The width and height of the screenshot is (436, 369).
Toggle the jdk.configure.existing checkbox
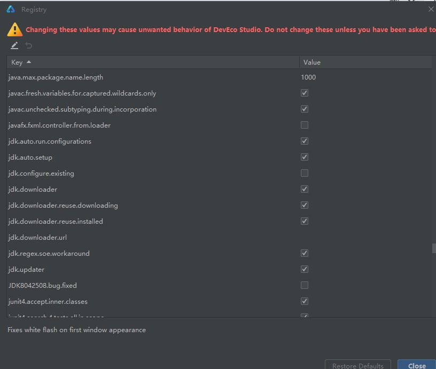305,173
